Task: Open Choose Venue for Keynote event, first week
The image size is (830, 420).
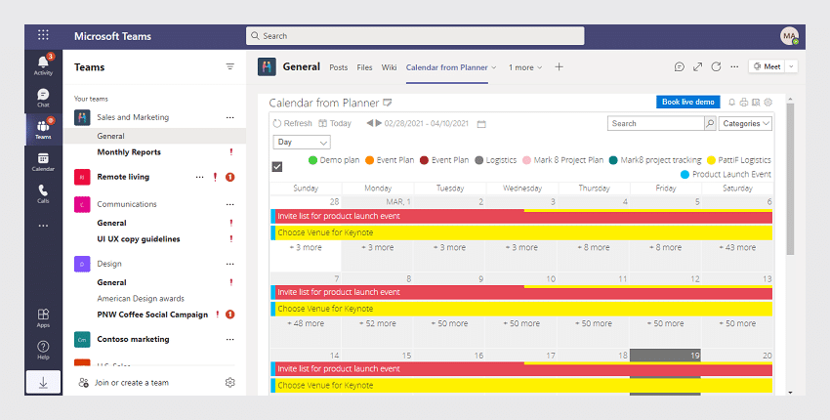Action: click(x=521, y=232)
